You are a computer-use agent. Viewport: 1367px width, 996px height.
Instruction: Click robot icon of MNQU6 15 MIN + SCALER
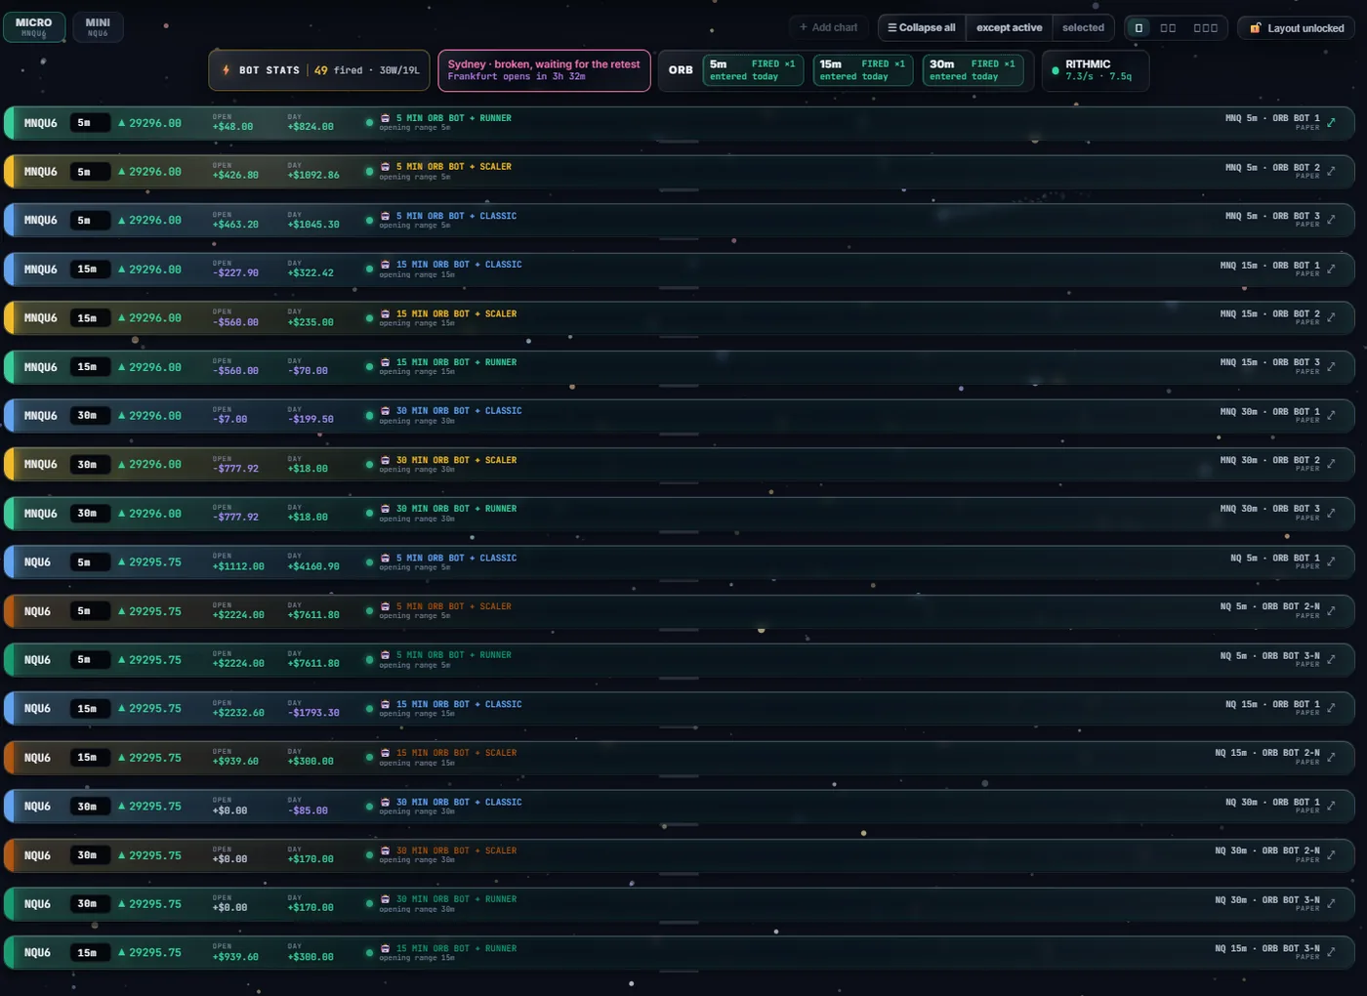[385, 313]
